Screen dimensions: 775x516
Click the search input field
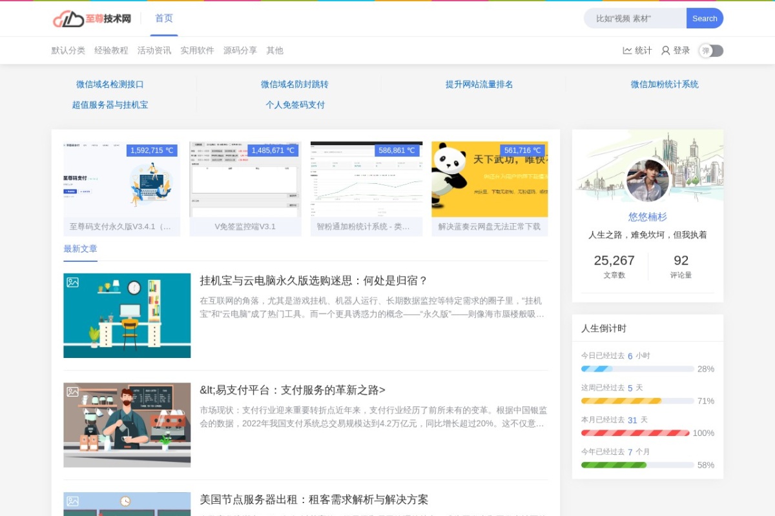point(635,18)
